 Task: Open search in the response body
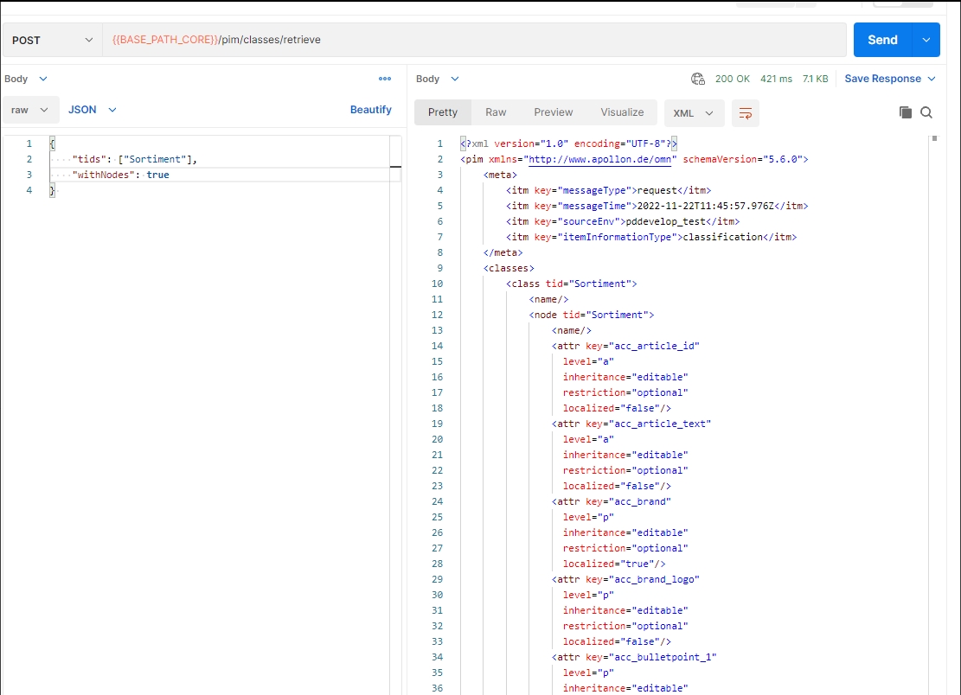click(926, 112)
